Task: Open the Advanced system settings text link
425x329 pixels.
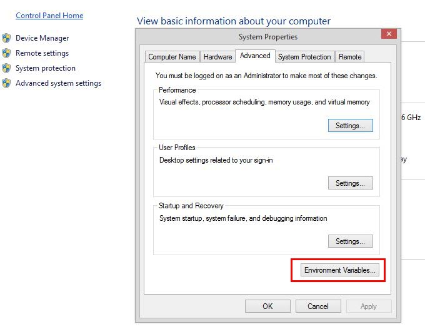Action: click(58, 83)
